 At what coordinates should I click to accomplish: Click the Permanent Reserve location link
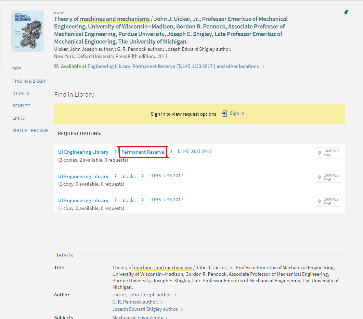[x=143, y=152]
